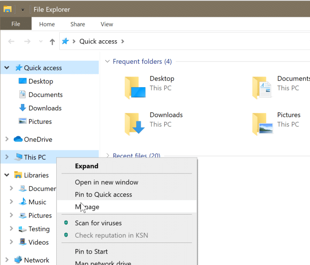Select the Desktop folder in Frequent folders
310x265 pixels.
tap(149, 87)
